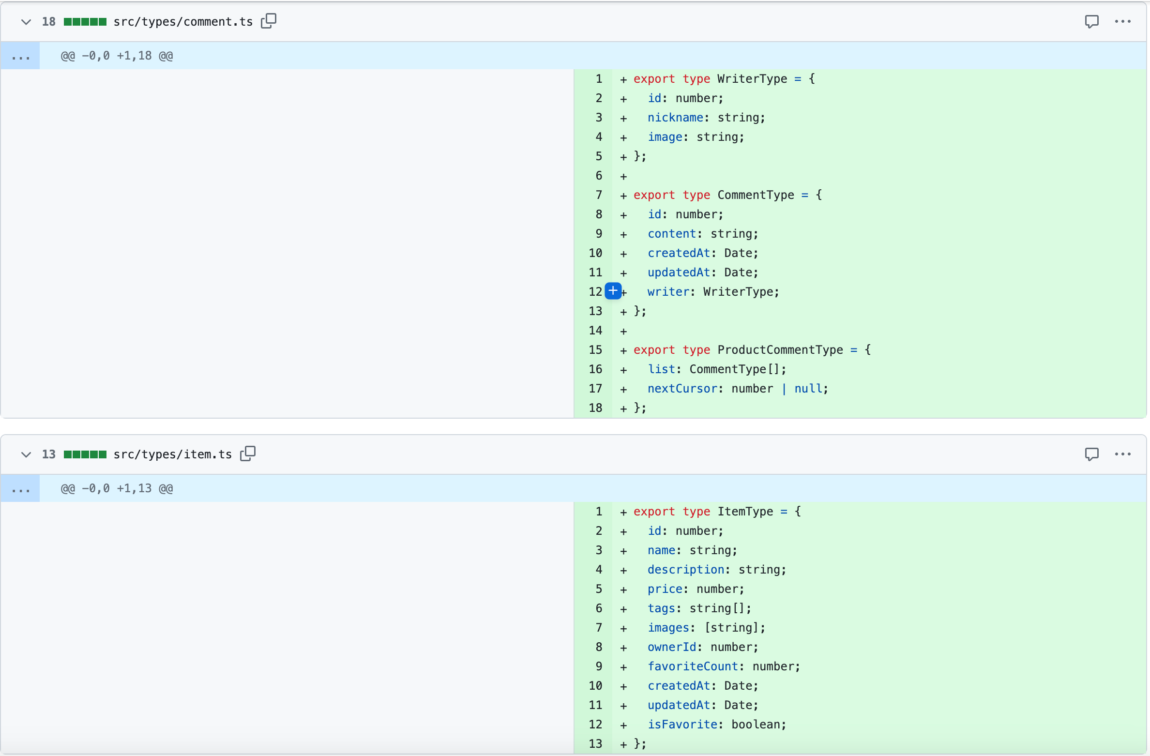
Task: Click the @@ -0,0 +1,13 @@ hunk header
Action: tap(117, 489)
